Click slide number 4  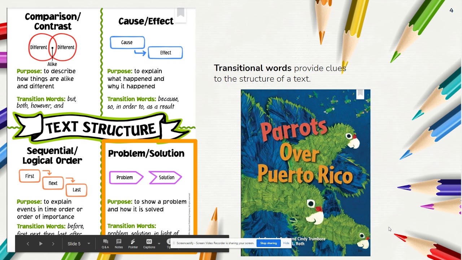(x=451, y=10)
